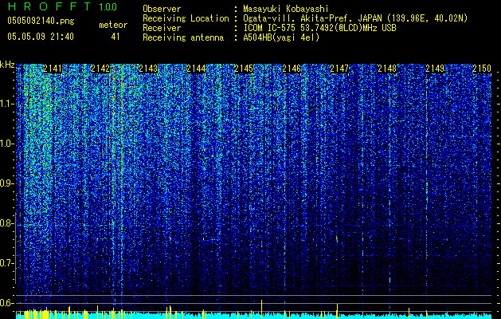Screen dimensions: 501x319
Task: Click the 2144 time marker
Action: (196, 69)
